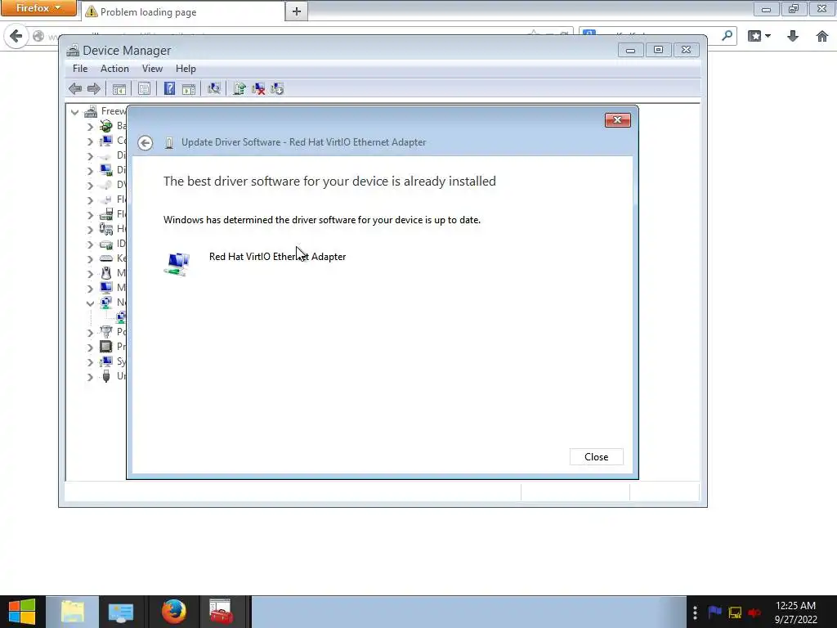Open File Explorer from the taskbar

(x=72, y=612)
